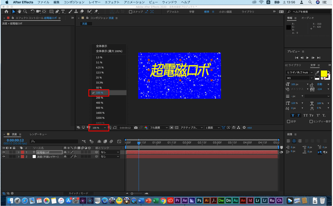Click the current time indicator on the ruler
This screenshot has width=333, height=206.
139,143
